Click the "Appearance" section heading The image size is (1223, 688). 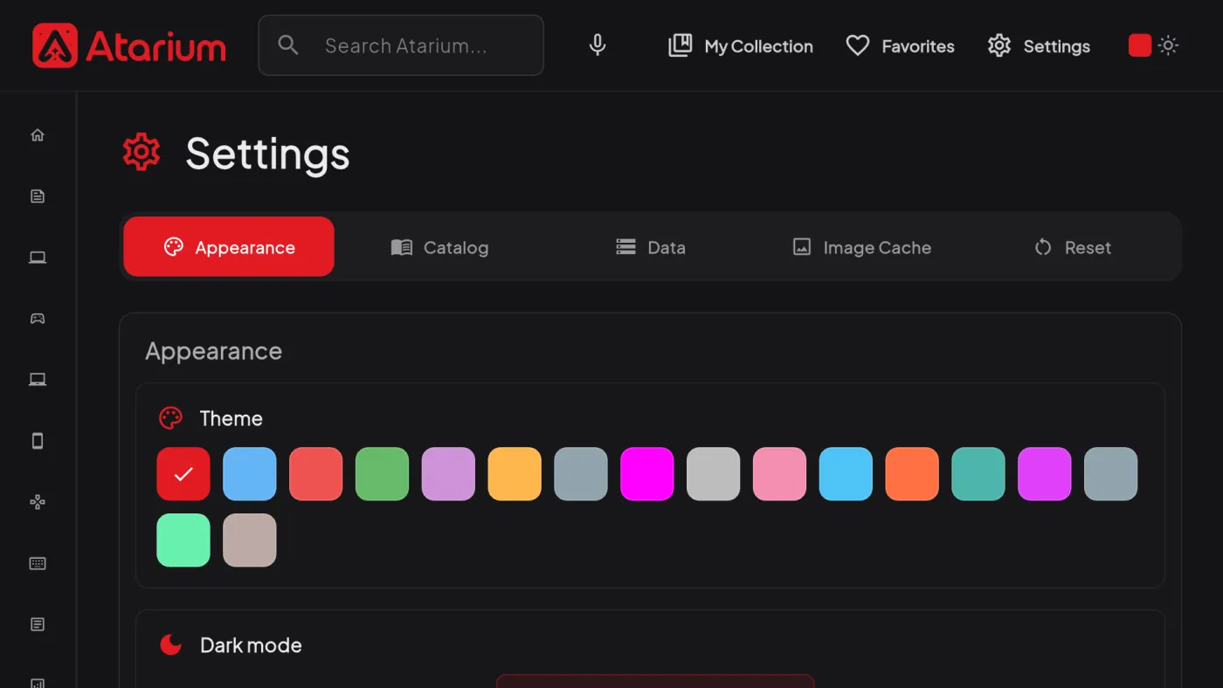pyautogui.click(x=214, y=351)
